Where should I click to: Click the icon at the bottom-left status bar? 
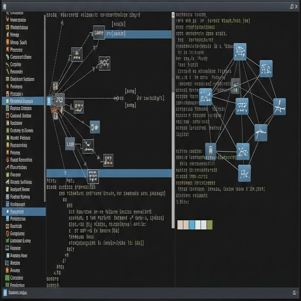(x=5, y=292)
